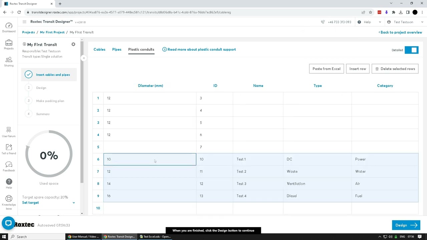Open the Sharing sidebar icon
This screenshot has height=240, width=427.
pos(9,62)
